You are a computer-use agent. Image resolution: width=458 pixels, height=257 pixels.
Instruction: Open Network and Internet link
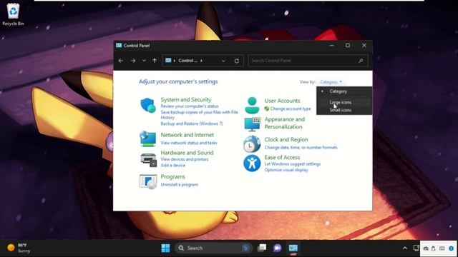[187, 135]
